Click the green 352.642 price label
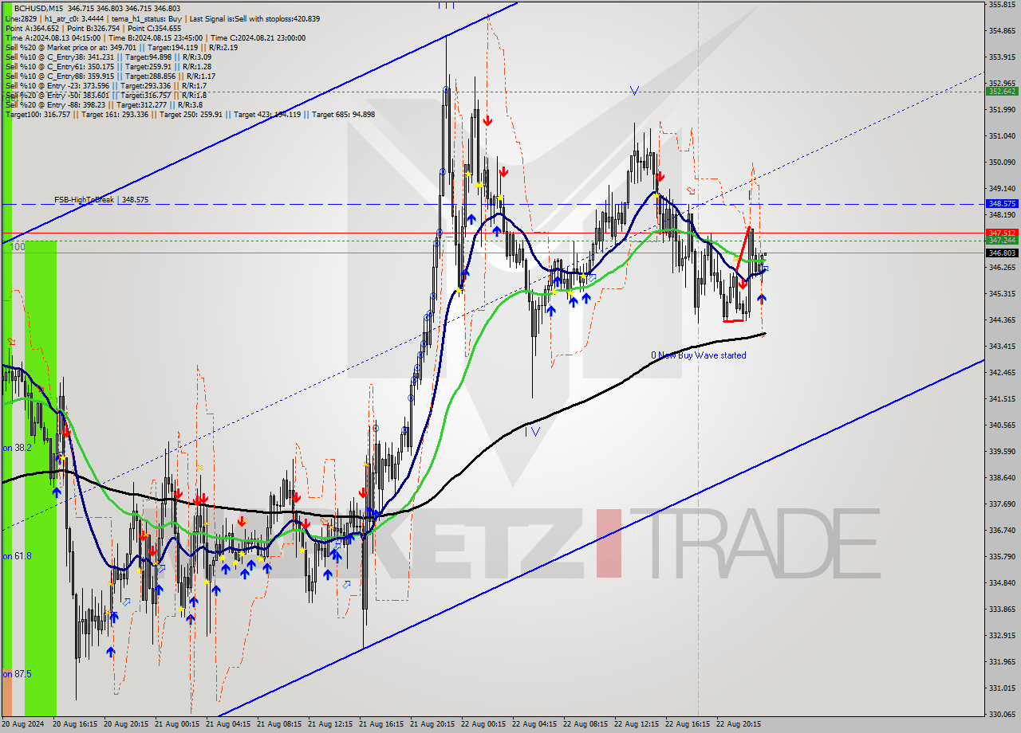 tap(1002, 92)
